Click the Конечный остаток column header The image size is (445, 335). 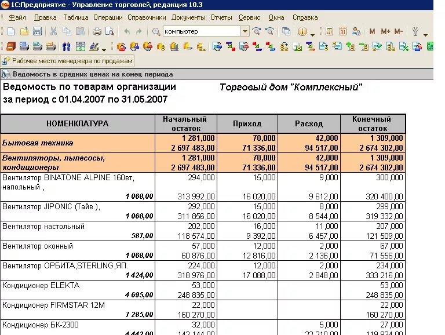point(373,123)
